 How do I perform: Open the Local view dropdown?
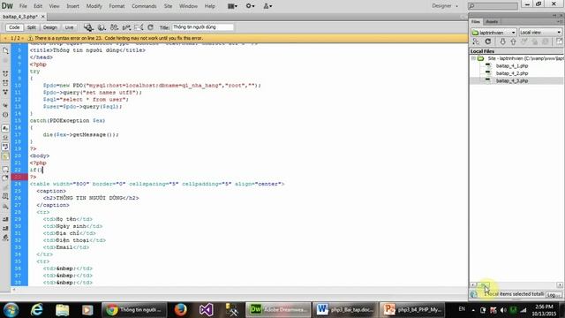click(540, 33)
